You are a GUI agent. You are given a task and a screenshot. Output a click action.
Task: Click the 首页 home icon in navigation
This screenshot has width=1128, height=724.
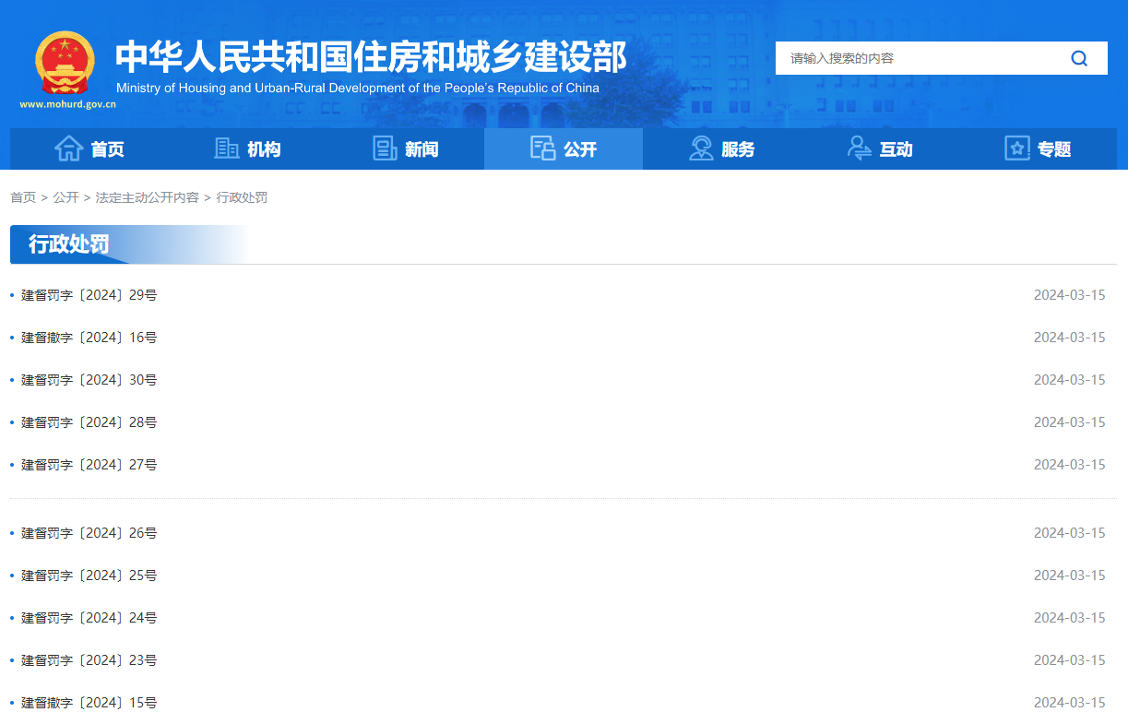point(69,148)
